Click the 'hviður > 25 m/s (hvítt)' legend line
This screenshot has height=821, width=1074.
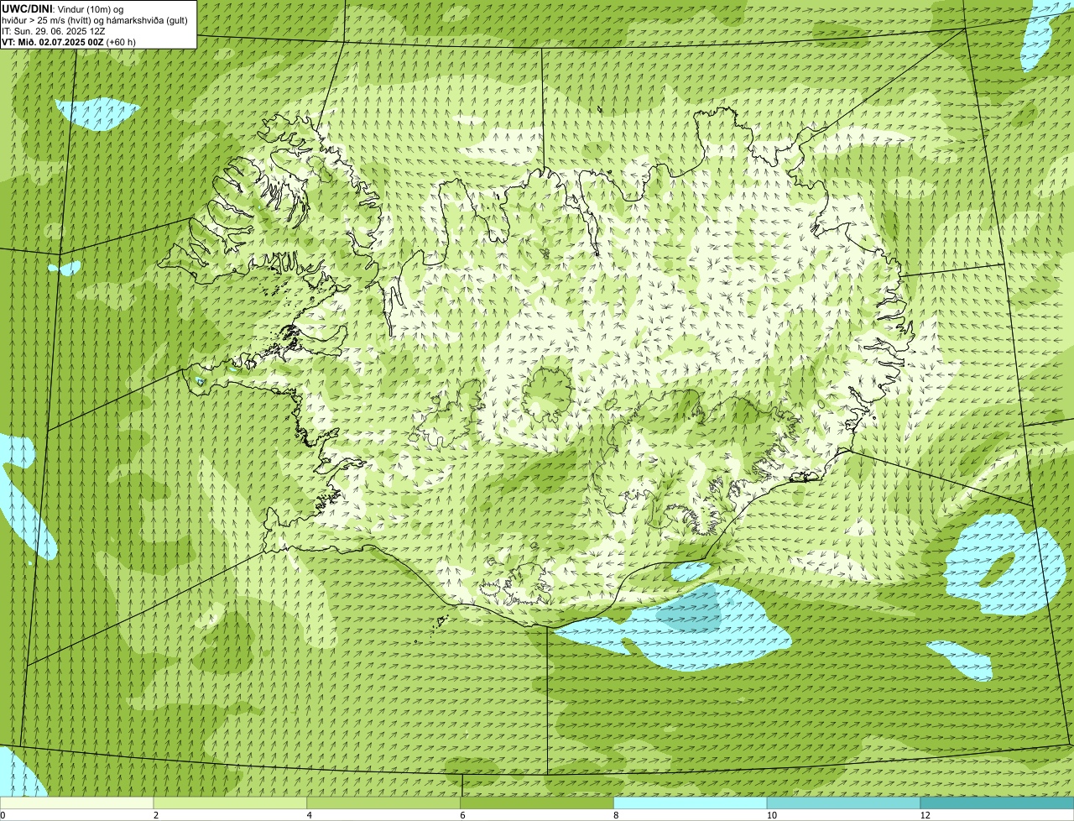coord(94,20)
